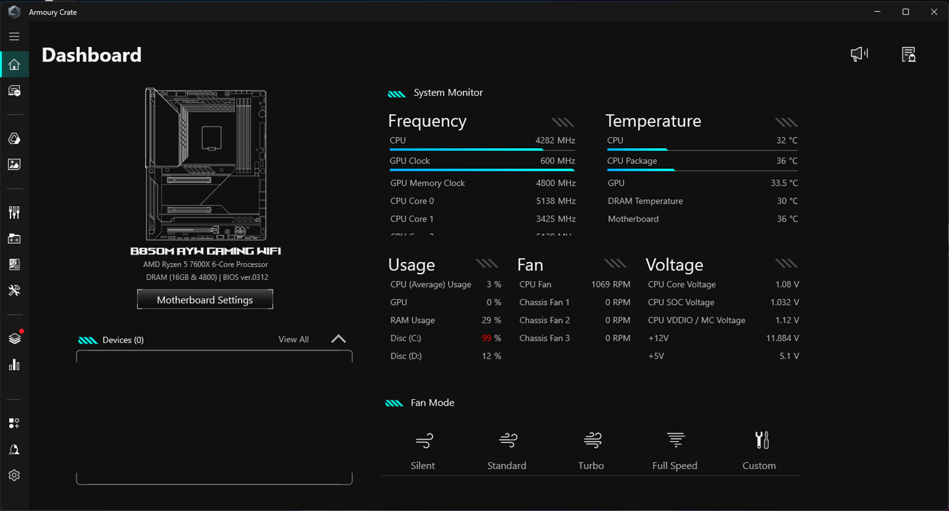
Task: Click the DRAM and BIOS version text
Action: [207, 277]
